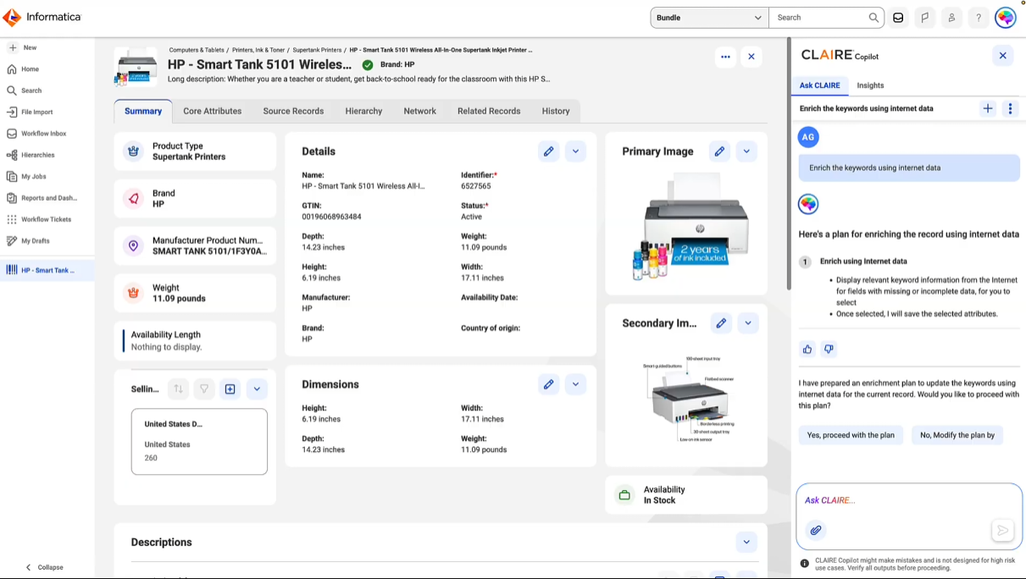This screenshot has width=1026, height=579.
Task: Expand the Primary Image chevron
Action: point(746,152)
